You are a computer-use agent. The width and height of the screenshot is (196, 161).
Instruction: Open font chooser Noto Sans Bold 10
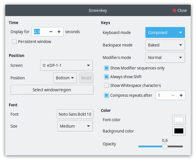[x=75, y=114]
